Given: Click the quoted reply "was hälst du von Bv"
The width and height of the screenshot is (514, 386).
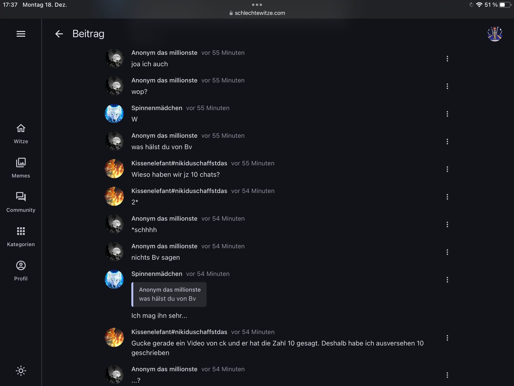Looking at the screenshot, I should (x=169, y=294).
